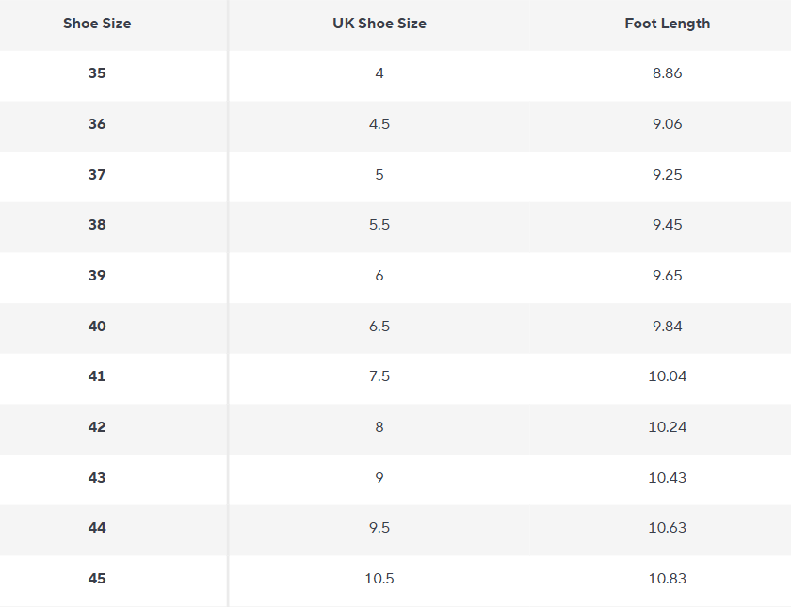
Task: Select shoe size 37 row label
Action: click(97, 174)
